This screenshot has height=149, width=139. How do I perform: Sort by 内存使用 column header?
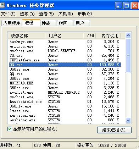(x=108, y=36)
